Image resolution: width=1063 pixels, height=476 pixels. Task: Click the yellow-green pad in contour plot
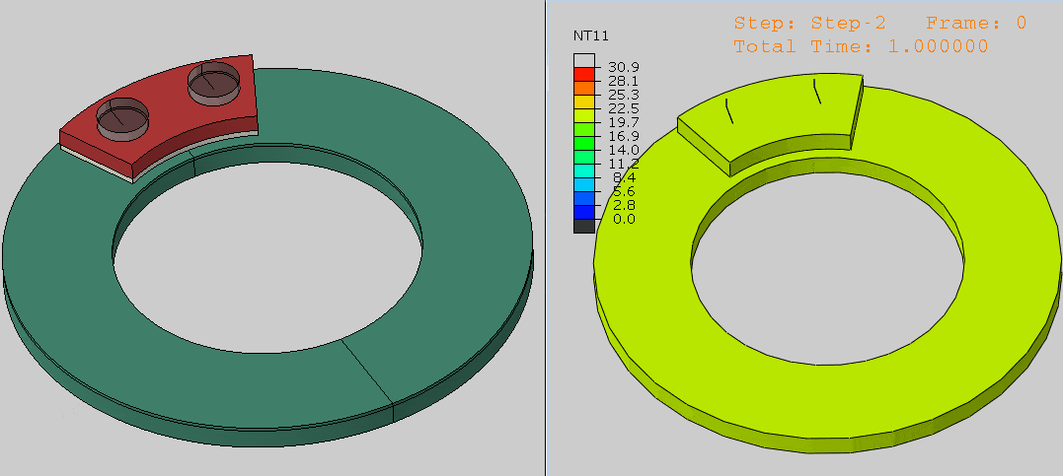coord(780,116)
